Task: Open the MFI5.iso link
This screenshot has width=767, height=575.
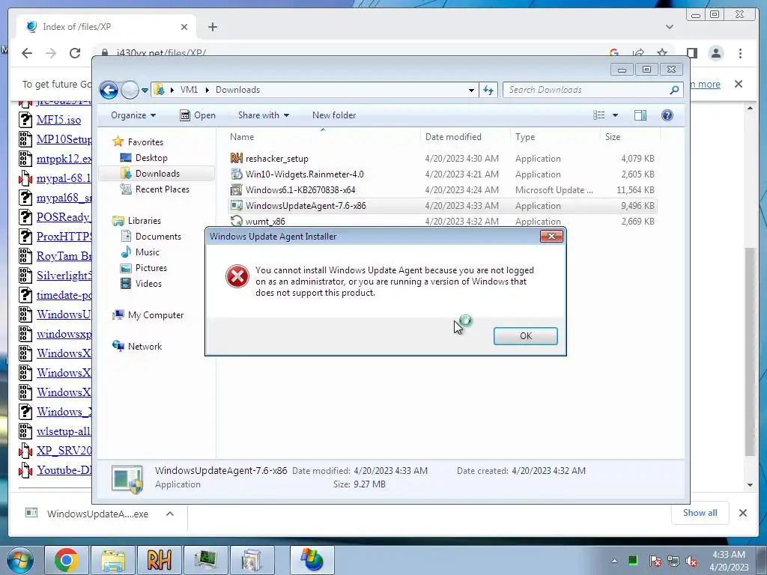Action: [x=58, y=120]
